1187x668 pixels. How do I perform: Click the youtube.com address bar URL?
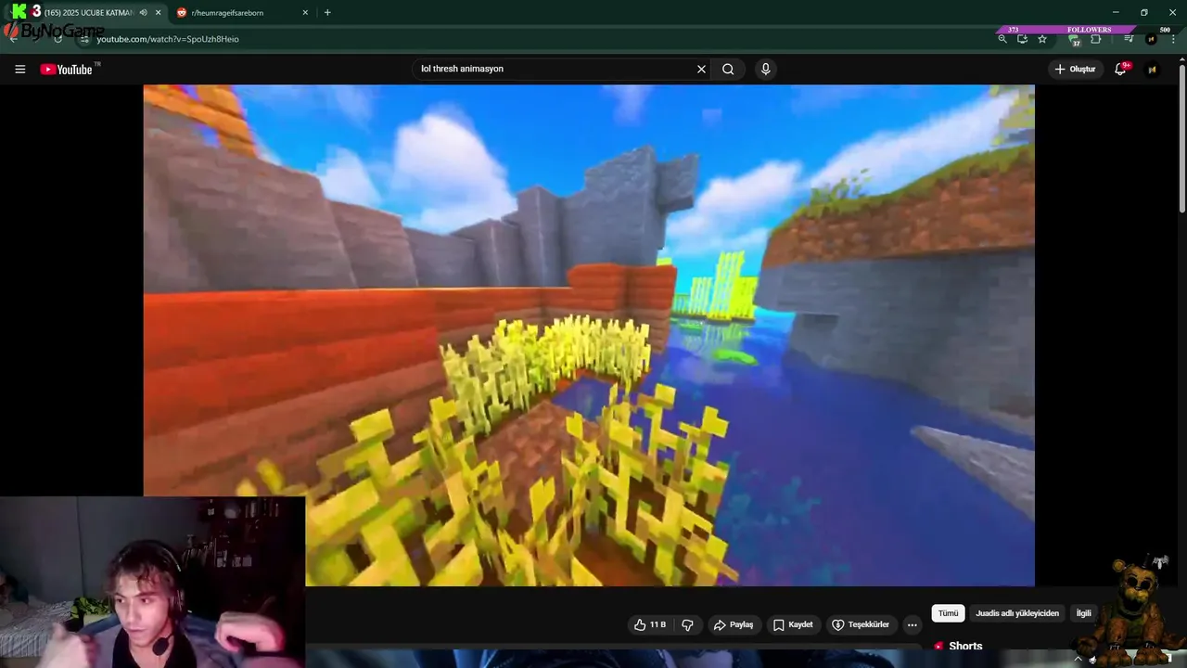point(168,39)
